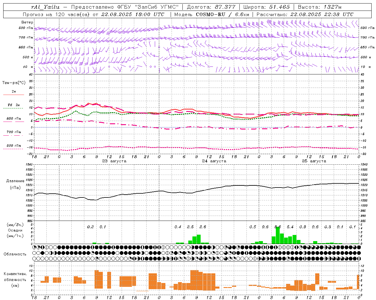Screen dimensions: 376x300
Task: Click the Давление pressure label
Action: (x=15, y=181)
